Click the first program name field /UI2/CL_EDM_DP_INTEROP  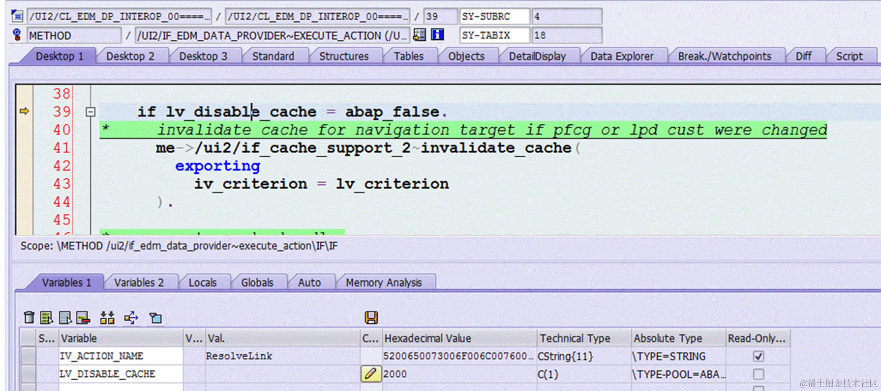(x=119, y=16)
